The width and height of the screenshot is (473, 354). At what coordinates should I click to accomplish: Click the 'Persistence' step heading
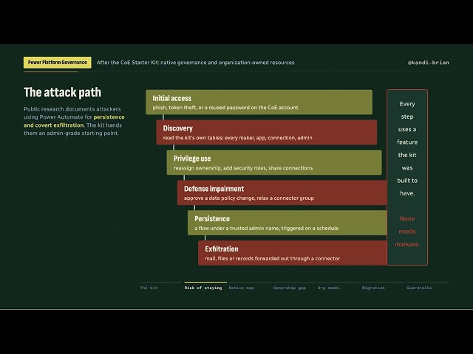[x=212, y=219]
